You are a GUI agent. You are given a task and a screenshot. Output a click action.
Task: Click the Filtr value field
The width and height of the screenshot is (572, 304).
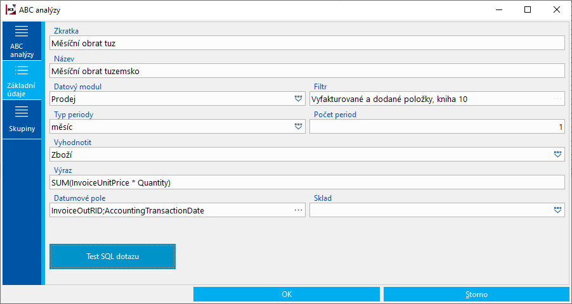click(x=430, y=99)
